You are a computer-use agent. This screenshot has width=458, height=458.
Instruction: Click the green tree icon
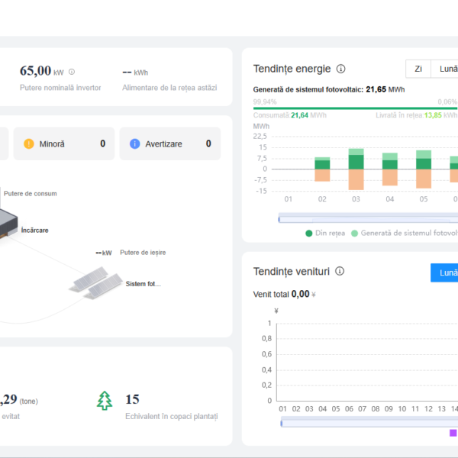[105, 400]
